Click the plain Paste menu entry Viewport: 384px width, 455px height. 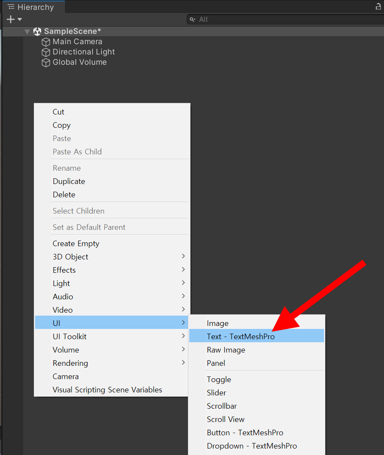coord(112,139)
